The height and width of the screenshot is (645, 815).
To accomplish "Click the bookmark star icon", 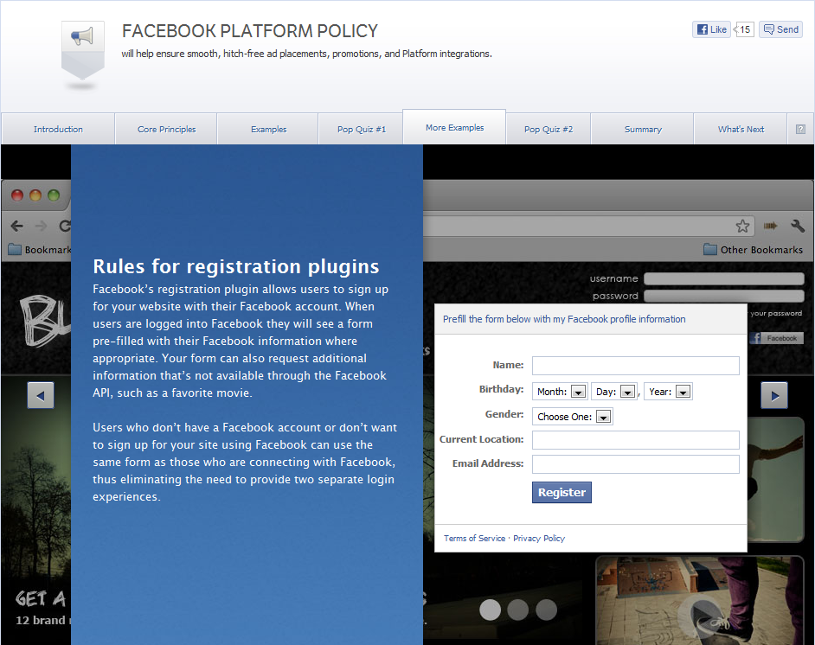I will [742, 226].
